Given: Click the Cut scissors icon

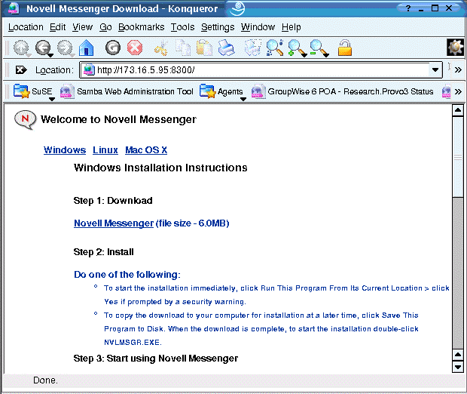Looking at the screenshot, I should 160,48.
